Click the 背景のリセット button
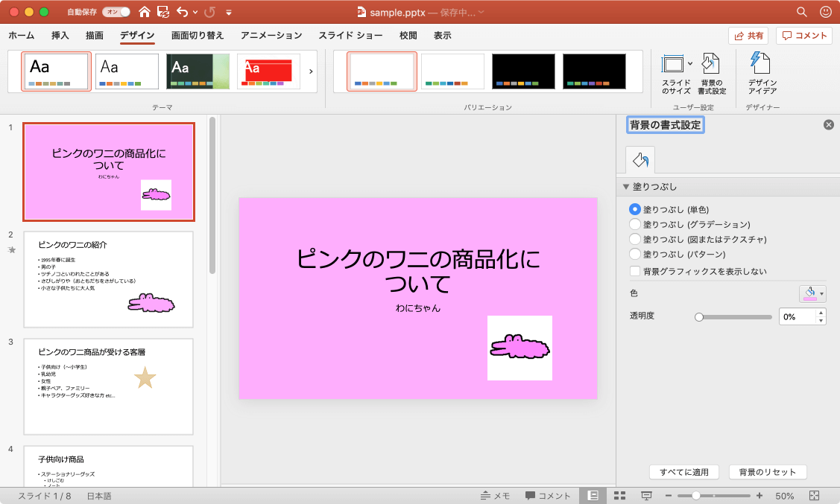Screen dimensions: 840x504 click(x=767, y=472)
